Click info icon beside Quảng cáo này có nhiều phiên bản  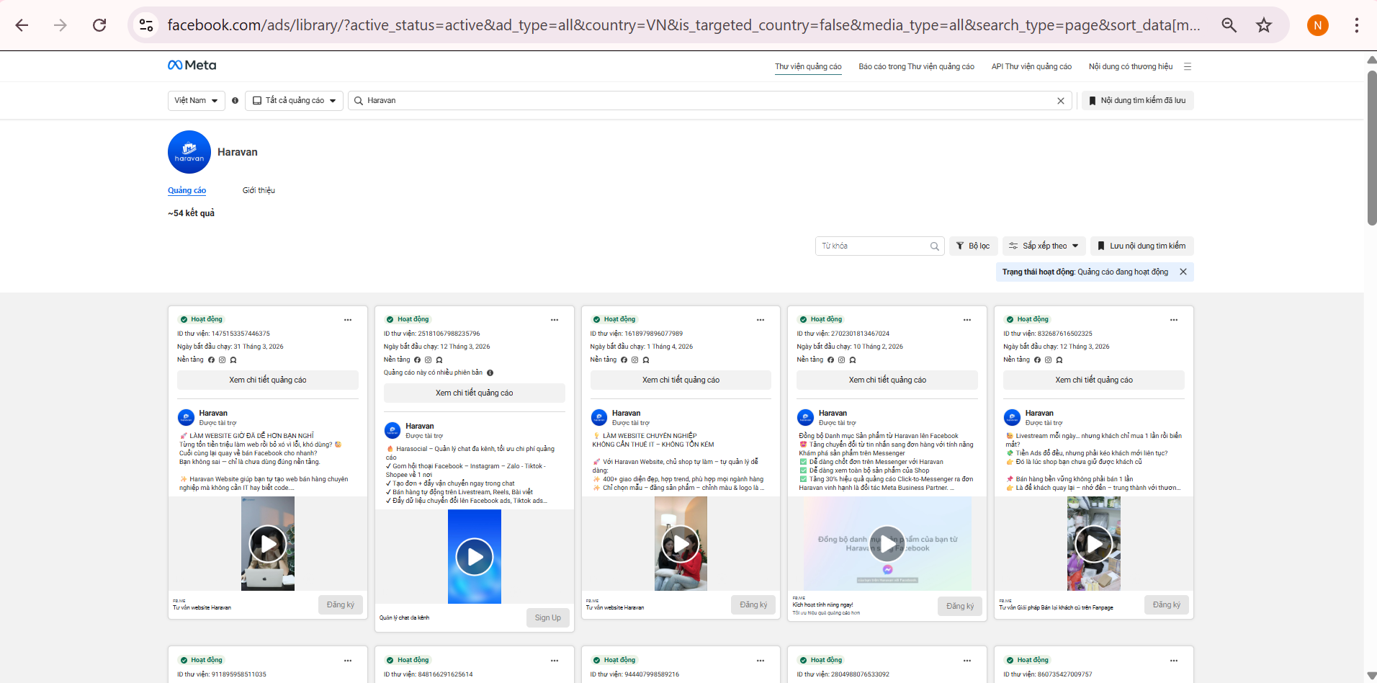pos(490,372)
